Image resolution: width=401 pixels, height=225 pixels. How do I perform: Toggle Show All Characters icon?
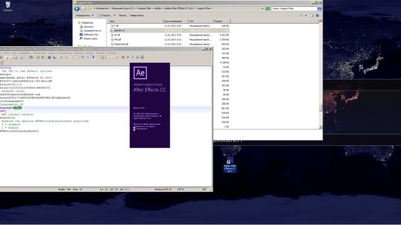(88, 57)
